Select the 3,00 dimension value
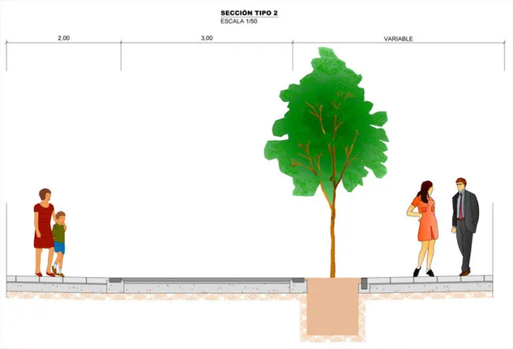This screenshot has width=513, height=349. (x=207, y=38)
